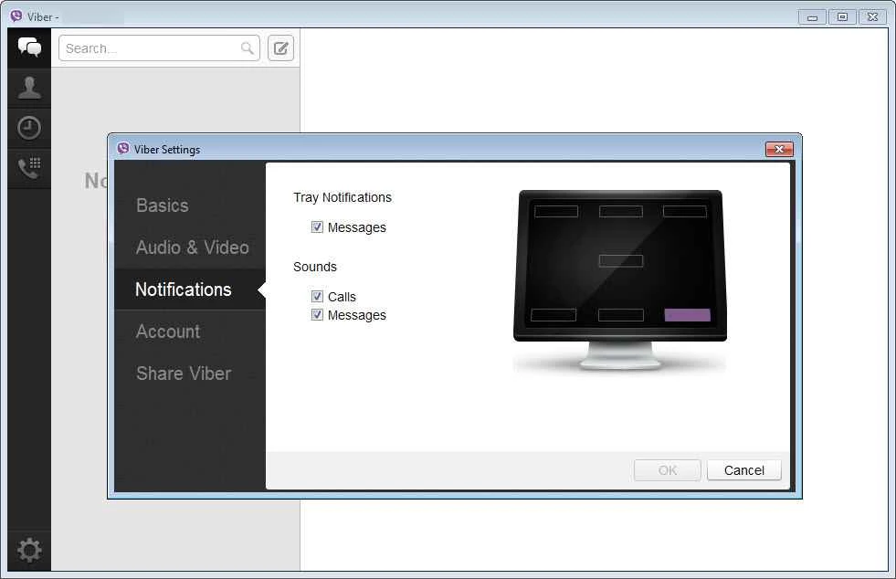Open the Audio & Video settings tab

(192, 247)
